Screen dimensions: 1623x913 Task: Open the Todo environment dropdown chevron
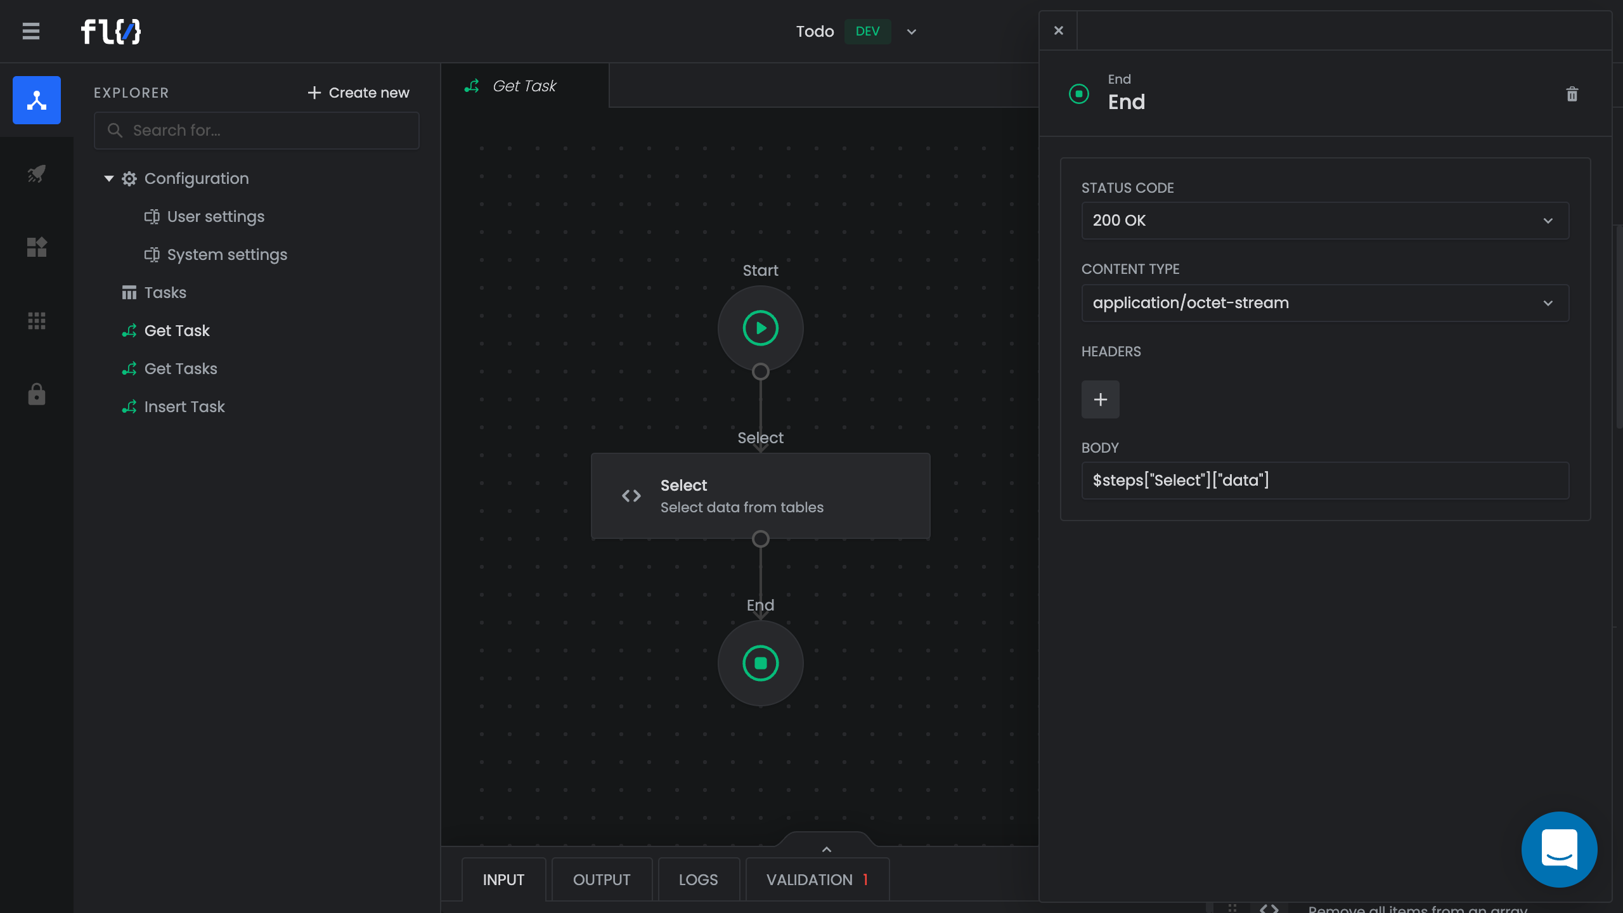point(912,32)
